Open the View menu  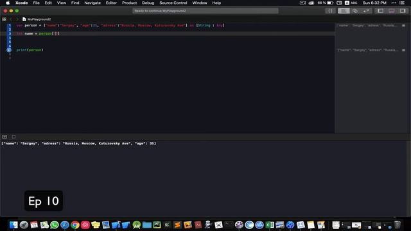pyautogui.click(x=62, y=3)
